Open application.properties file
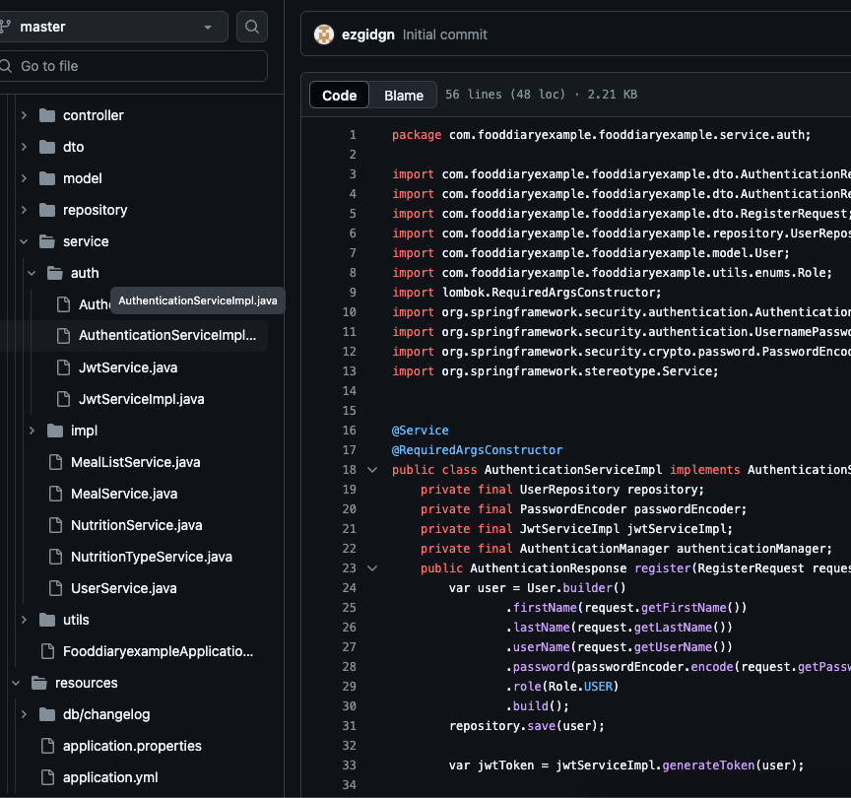 [x=132, y=746]
